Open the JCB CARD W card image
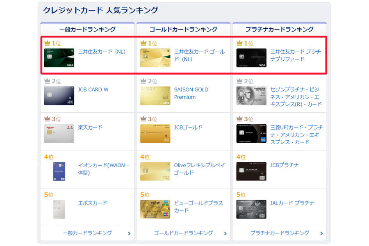 tap(59, 96)
